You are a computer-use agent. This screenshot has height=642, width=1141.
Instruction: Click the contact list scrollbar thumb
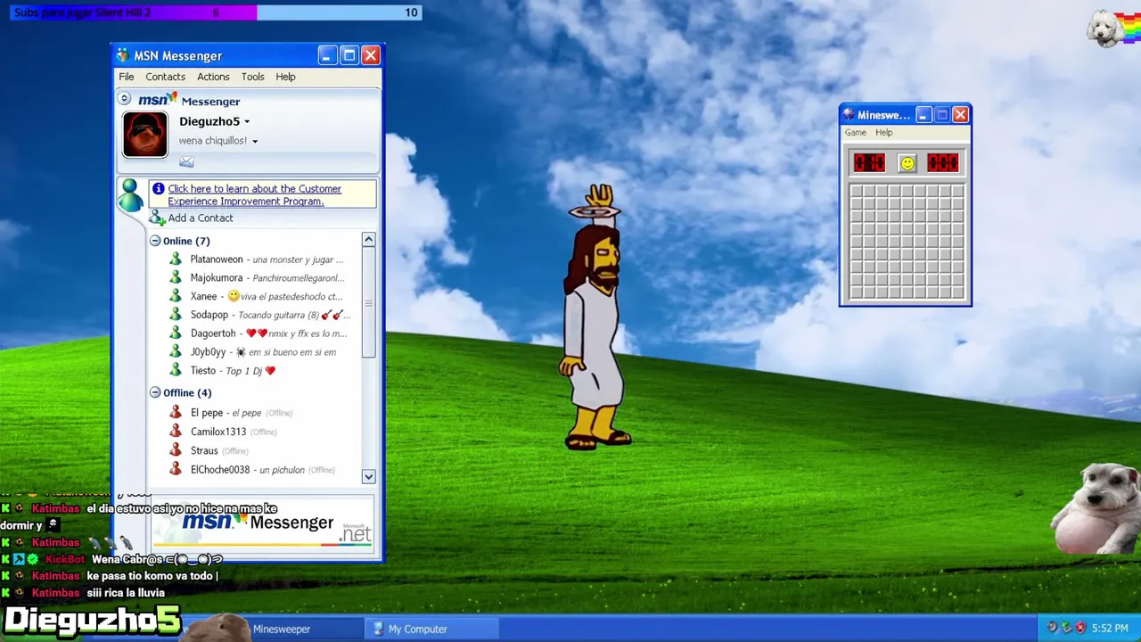tap(368, 303)
